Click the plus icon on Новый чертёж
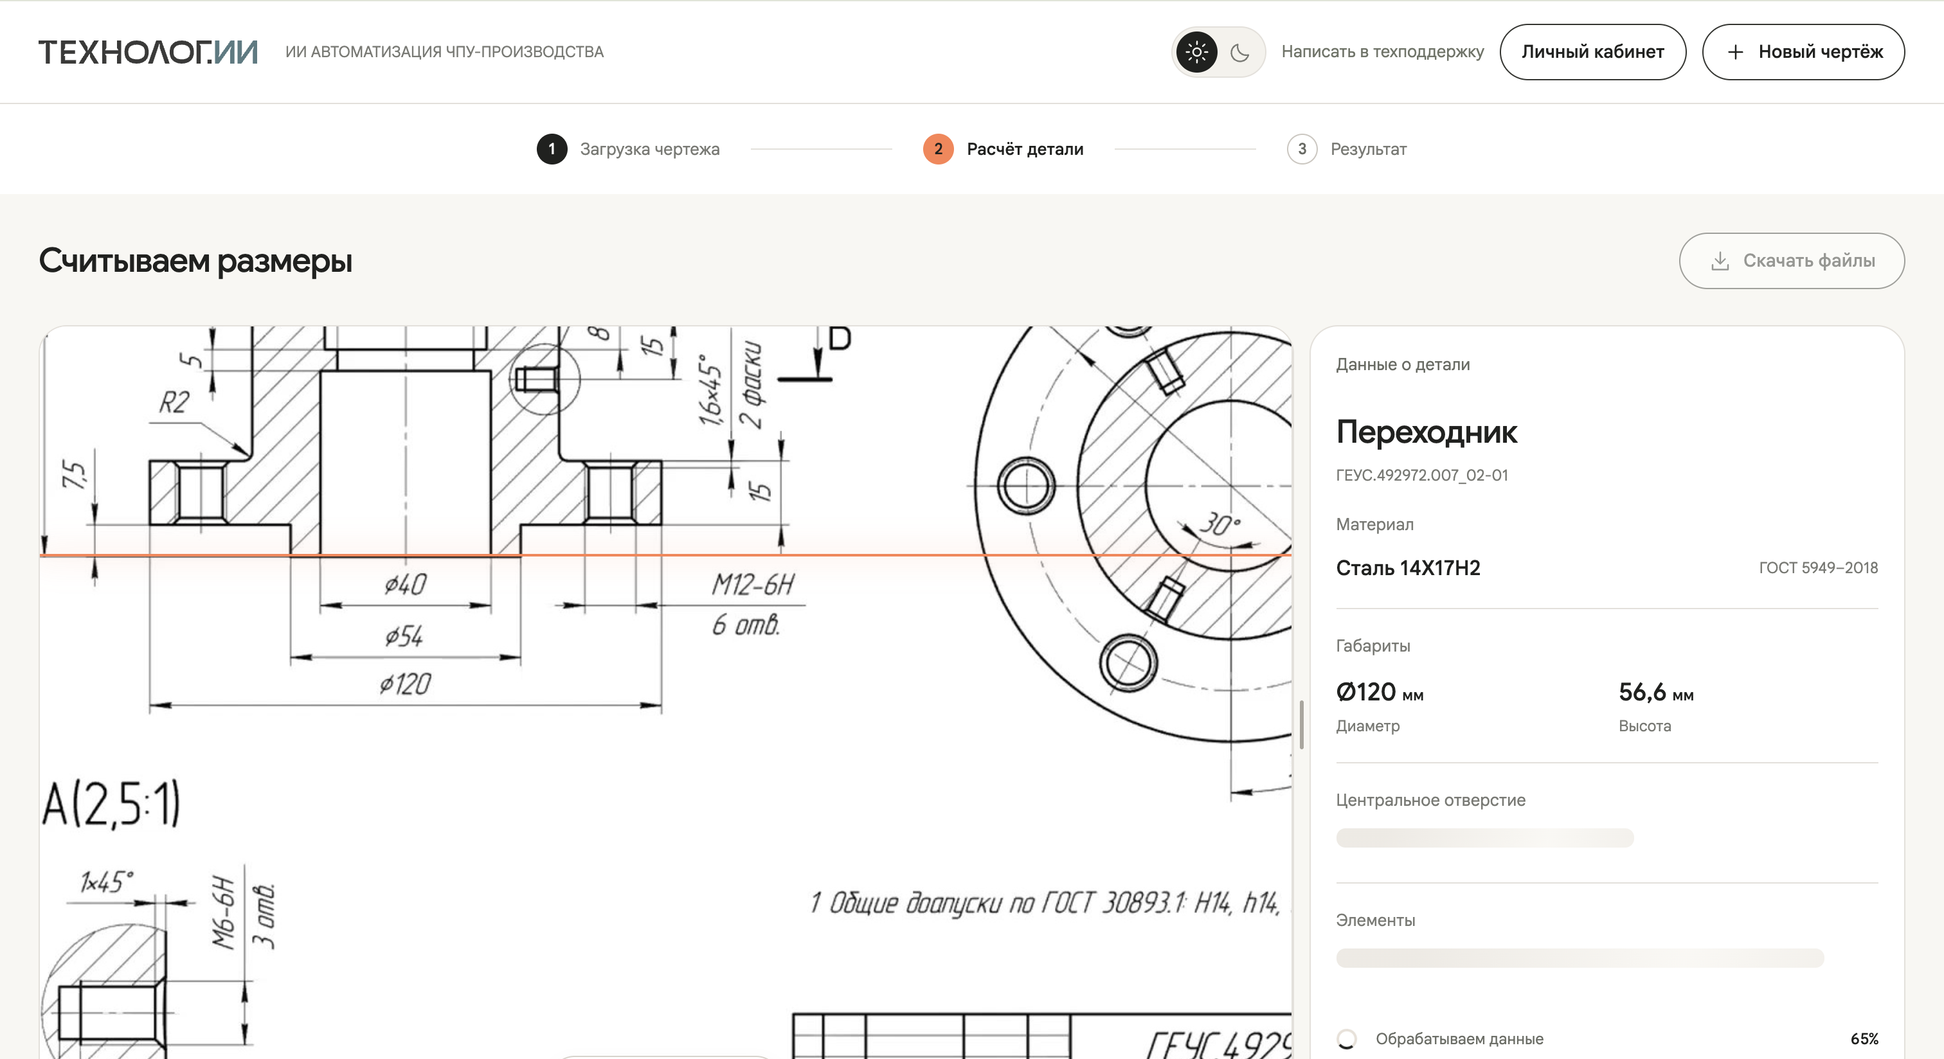The width and height of the screenshot is (1944, 1059). pos(1736,52)
